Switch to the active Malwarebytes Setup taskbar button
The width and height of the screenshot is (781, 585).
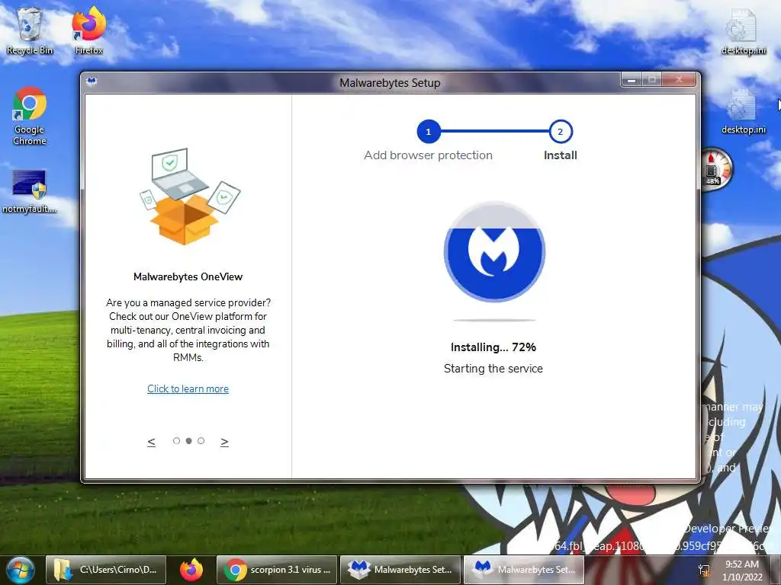(x=524, y=570)
